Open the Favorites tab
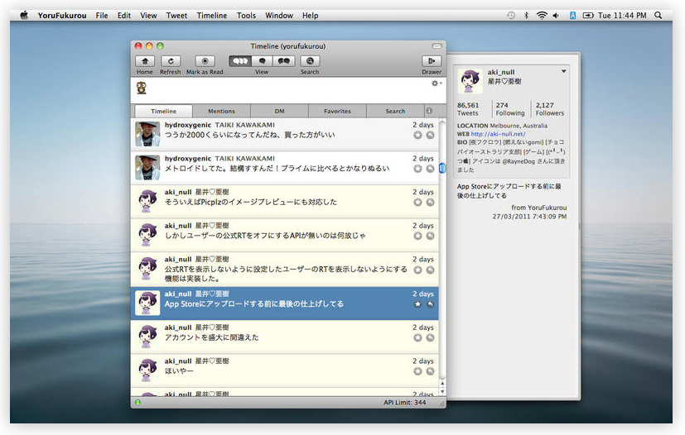Screen dimensions: 685x435 coord(337,111)
